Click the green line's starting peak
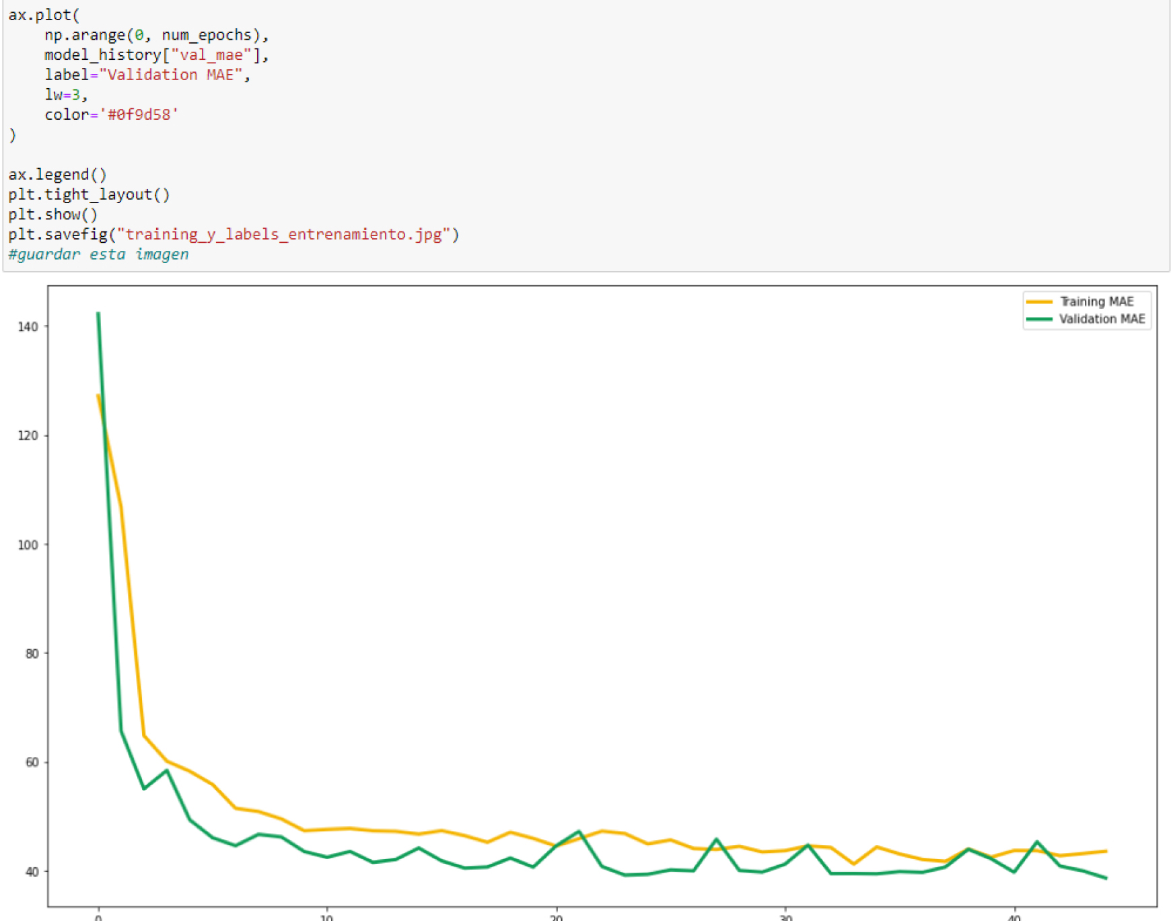Viewport: 1171px width, 921px height. [98, 314]
